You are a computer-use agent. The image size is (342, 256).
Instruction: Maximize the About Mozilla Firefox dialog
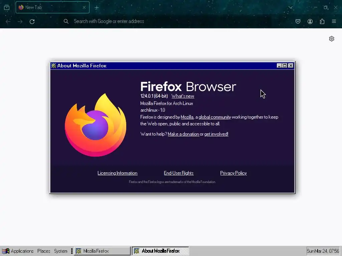[x=285, y=66]
